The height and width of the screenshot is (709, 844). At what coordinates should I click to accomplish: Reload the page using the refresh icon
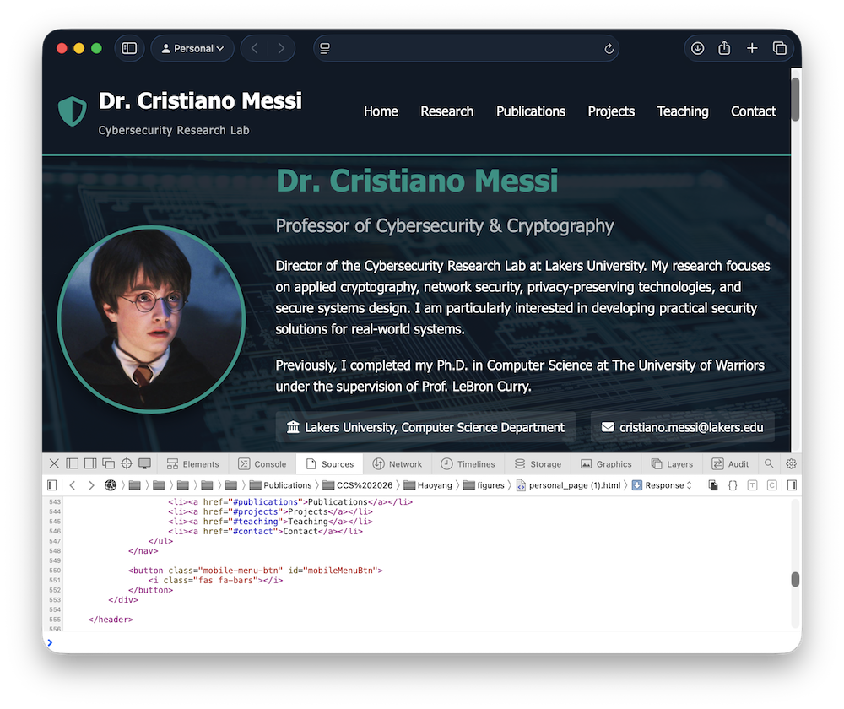point(609,49)
